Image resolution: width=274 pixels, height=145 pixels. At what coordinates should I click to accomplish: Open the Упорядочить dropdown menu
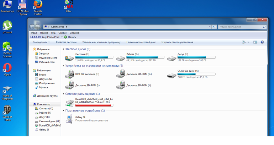tap(41, 42)
